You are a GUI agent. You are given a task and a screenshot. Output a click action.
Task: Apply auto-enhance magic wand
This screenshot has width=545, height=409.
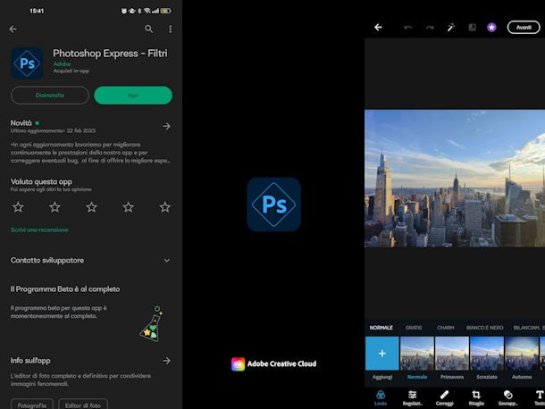451,27
